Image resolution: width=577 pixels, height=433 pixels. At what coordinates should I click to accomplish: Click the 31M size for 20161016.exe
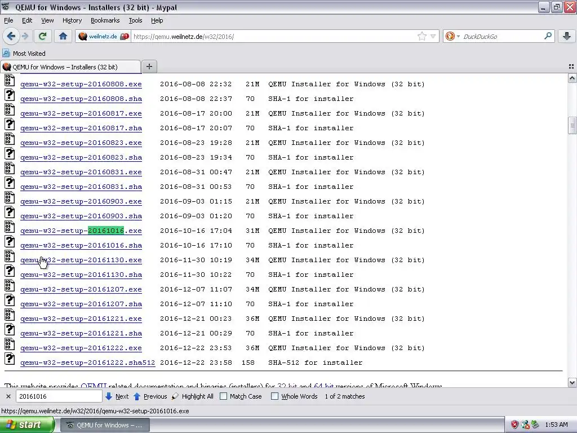252,231
